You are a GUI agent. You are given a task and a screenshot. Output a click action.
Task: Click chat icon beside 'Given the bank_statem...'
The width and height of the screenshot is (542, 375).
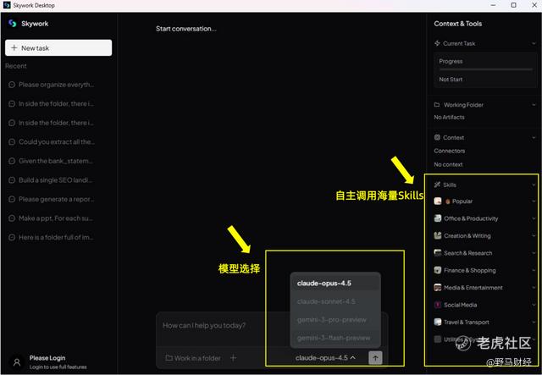[x=12, y=161]
